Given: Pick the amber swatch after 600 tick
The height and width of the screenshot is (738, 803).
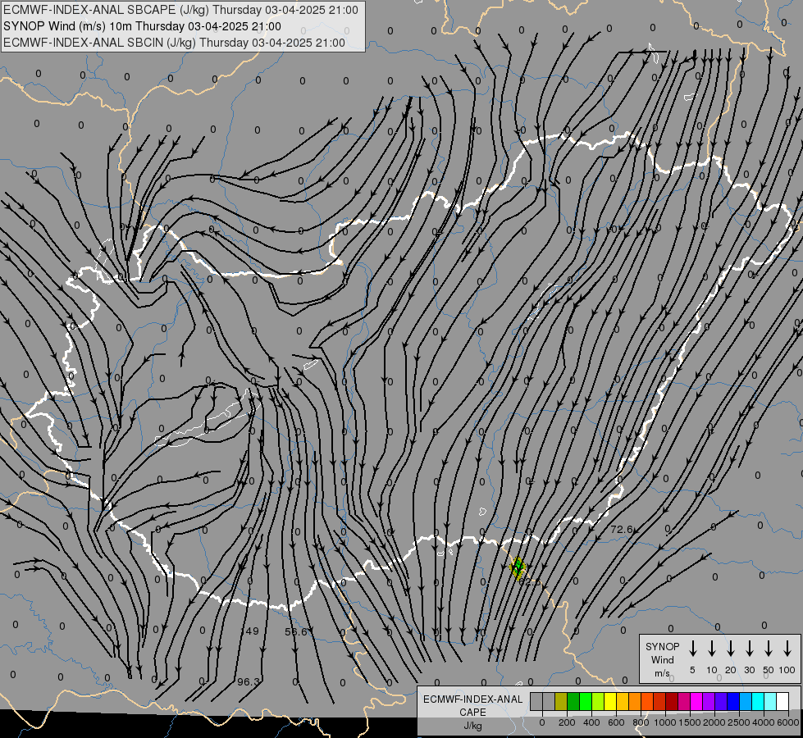Looking at the screenshot, I should click(x=623, y=701).
